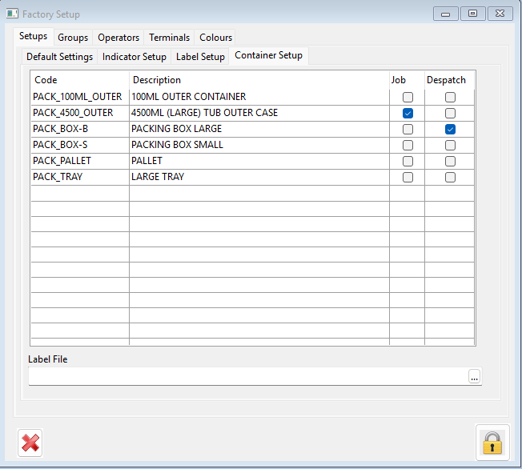Uncheck Job checkbox for PACK_4500_OUTER

408,113
